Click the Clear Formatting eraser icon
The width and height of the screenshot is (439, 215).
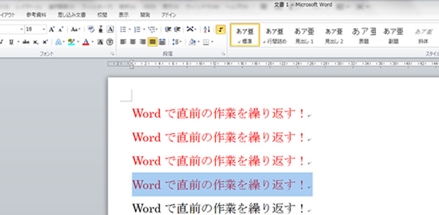[x=91, y=29]
